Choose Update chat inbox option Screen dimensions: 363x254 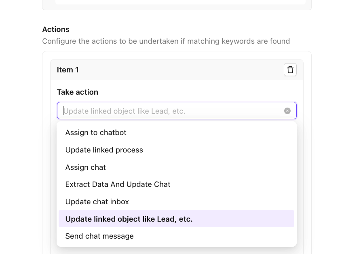coord(97,202)
